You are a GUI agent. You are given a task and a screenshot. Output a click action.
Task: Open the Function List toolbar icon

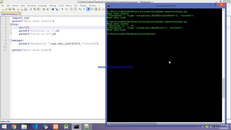pyautogui.click(x=100, y=9)
